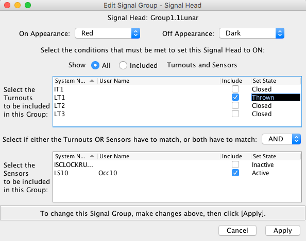Screen dimensions: 306x241
Task: Click the Apply button
Action: point(283,231)
